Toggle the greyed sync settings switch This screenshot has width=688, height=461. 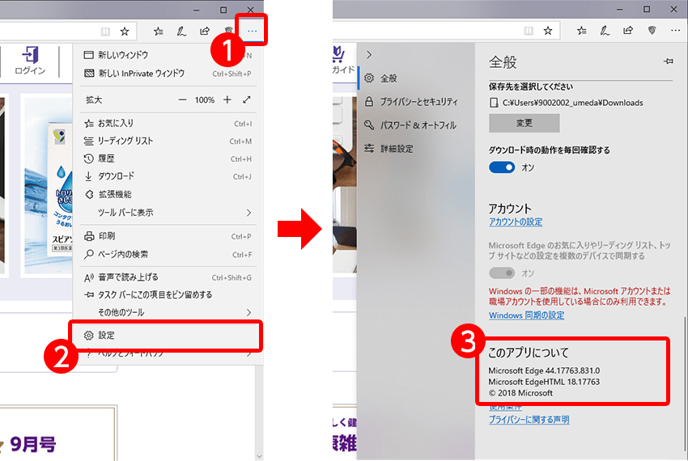(502, 273)
